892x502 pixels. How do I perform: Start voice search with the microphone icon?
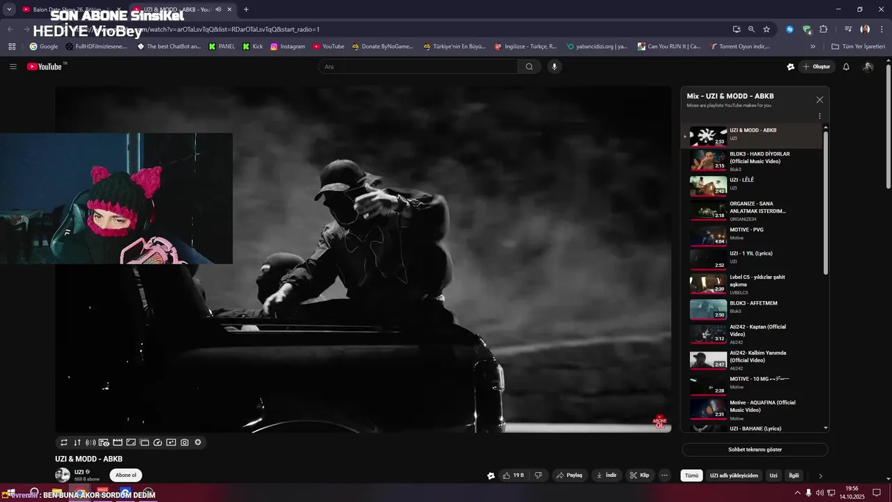click(x=555, y=67)
